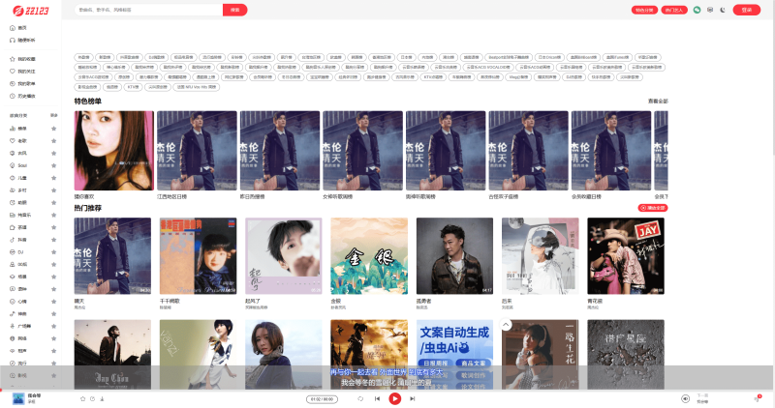The width and height of the screenshot is (775, 408).
Task: Toggle the star next to 榜单 category
Action: click(54, 128)
